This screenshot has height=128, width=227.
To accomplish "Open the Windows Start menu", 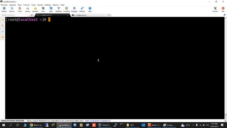I will [x=4, y=125].
